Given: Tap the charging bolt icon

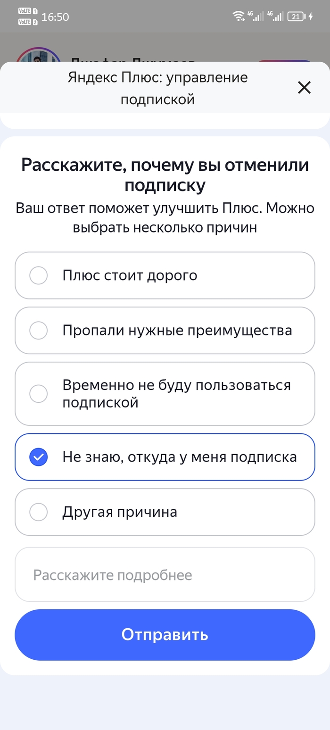Looking at the screenshot, I should 310,17.
